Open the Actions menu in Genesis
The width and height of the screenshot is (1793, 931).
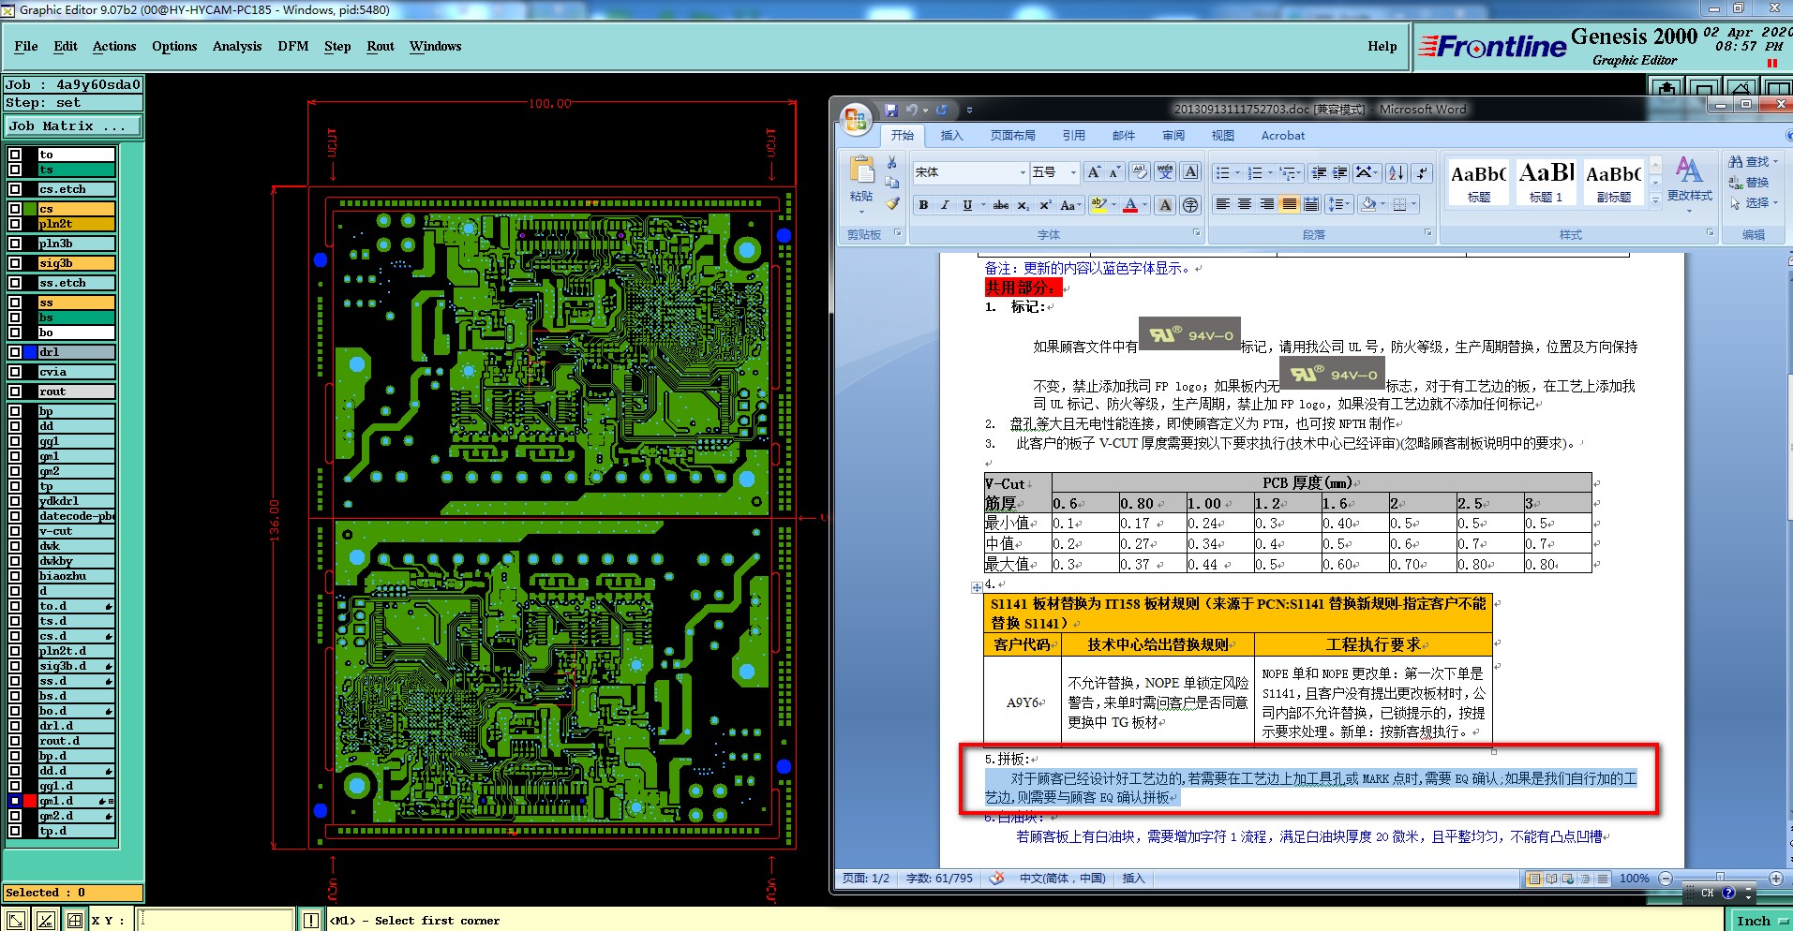point(114,46)
